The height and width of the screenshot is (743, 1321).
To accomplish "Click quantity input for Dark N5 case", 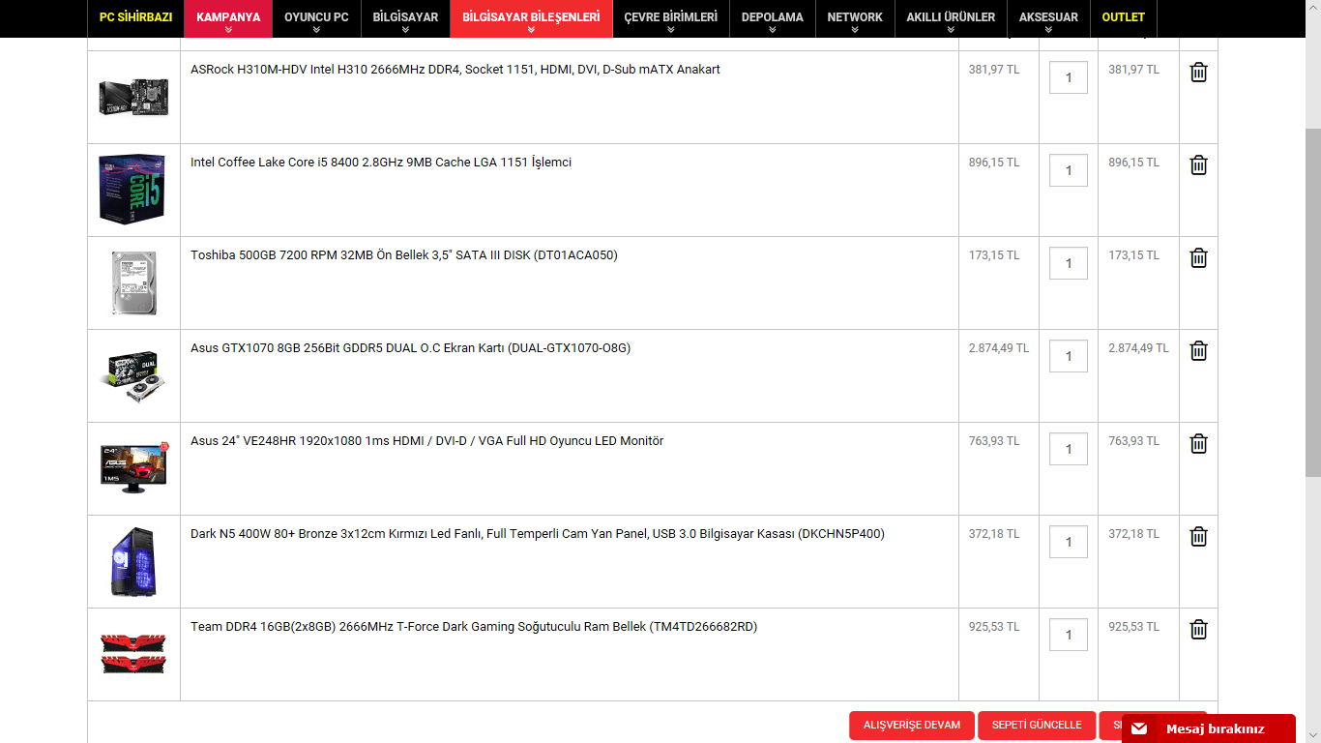I will click(1069, 542).
